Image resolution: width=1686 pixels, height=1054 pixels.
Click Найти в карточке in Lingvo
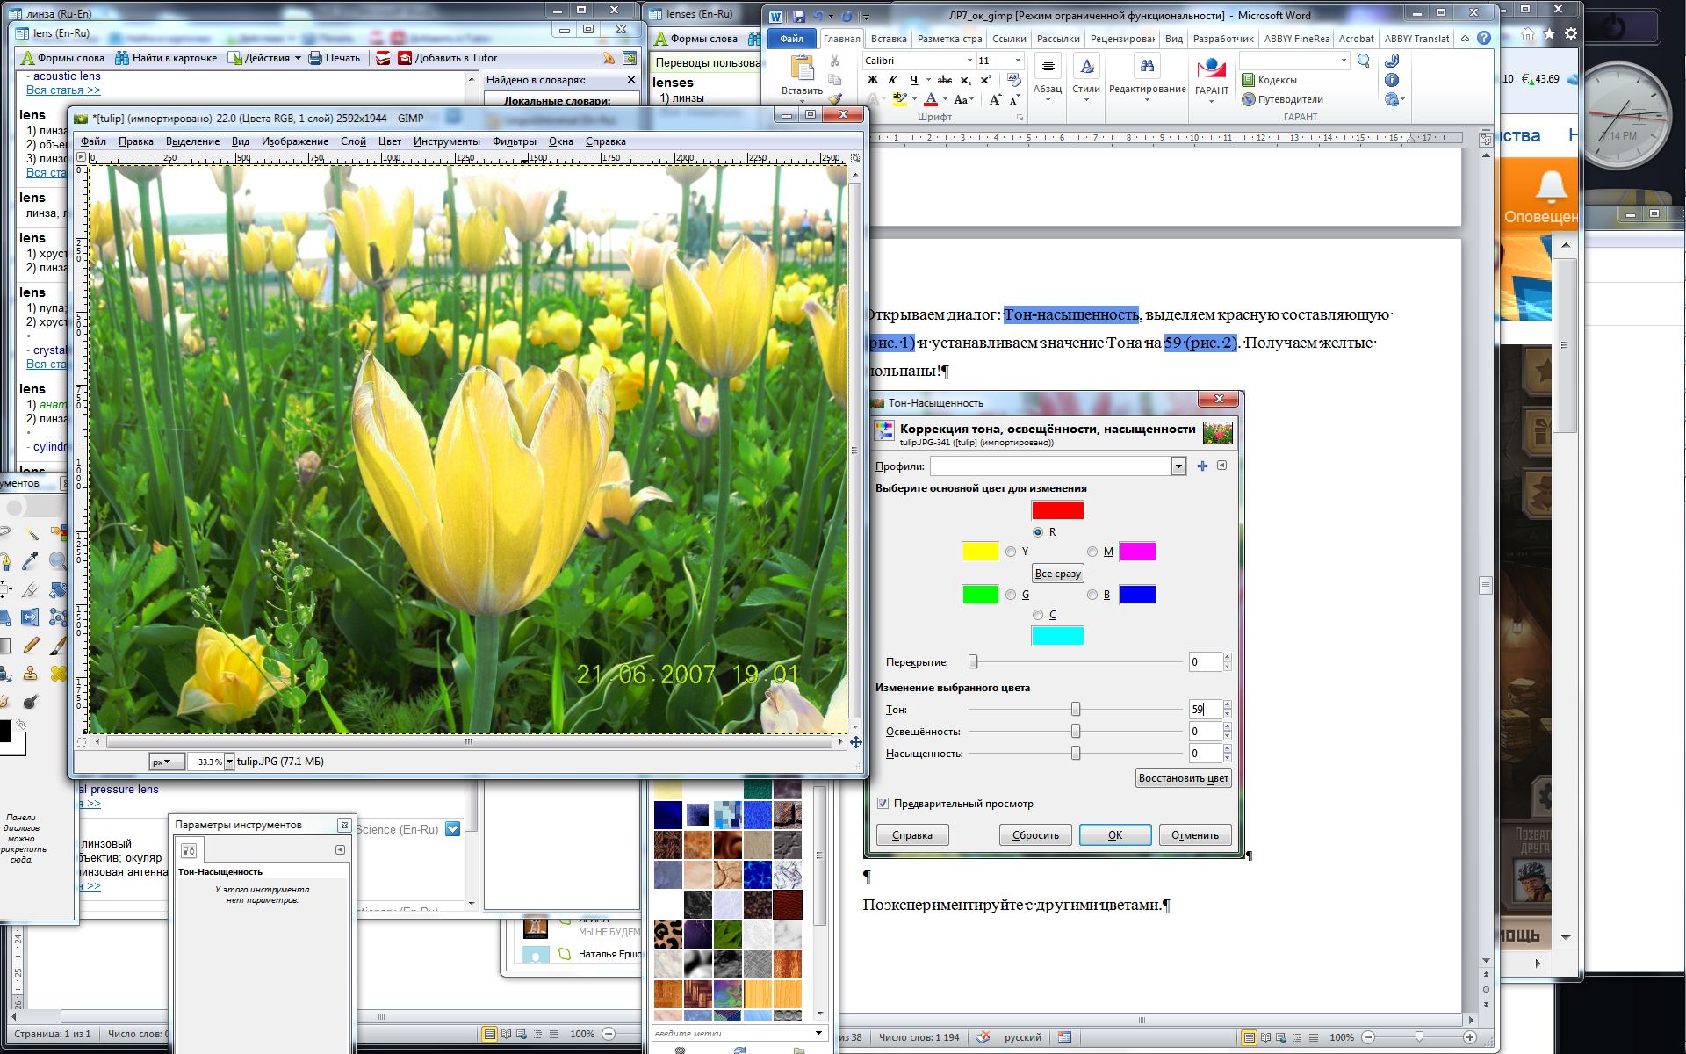(166, 58)
